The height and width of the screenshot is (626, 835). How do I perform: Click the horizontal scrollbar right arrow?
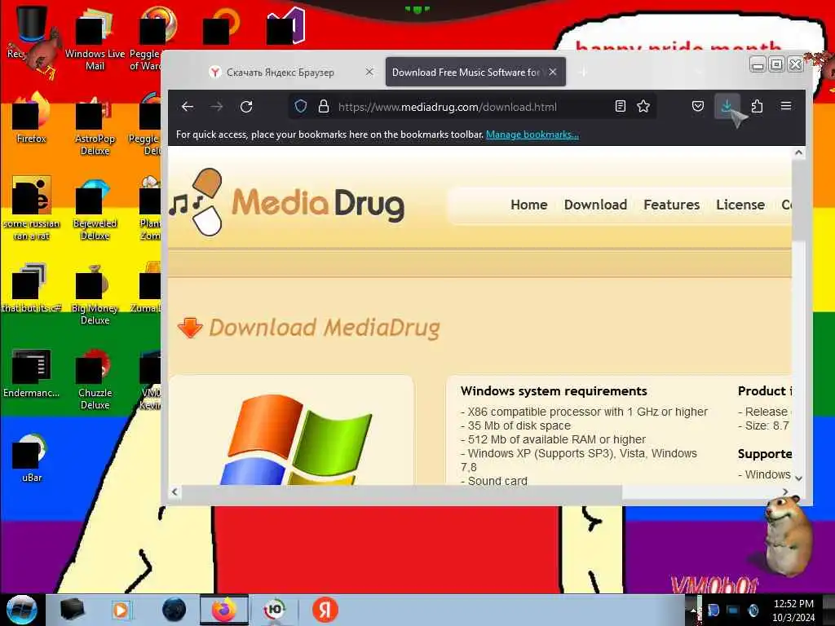coord(785,492)
